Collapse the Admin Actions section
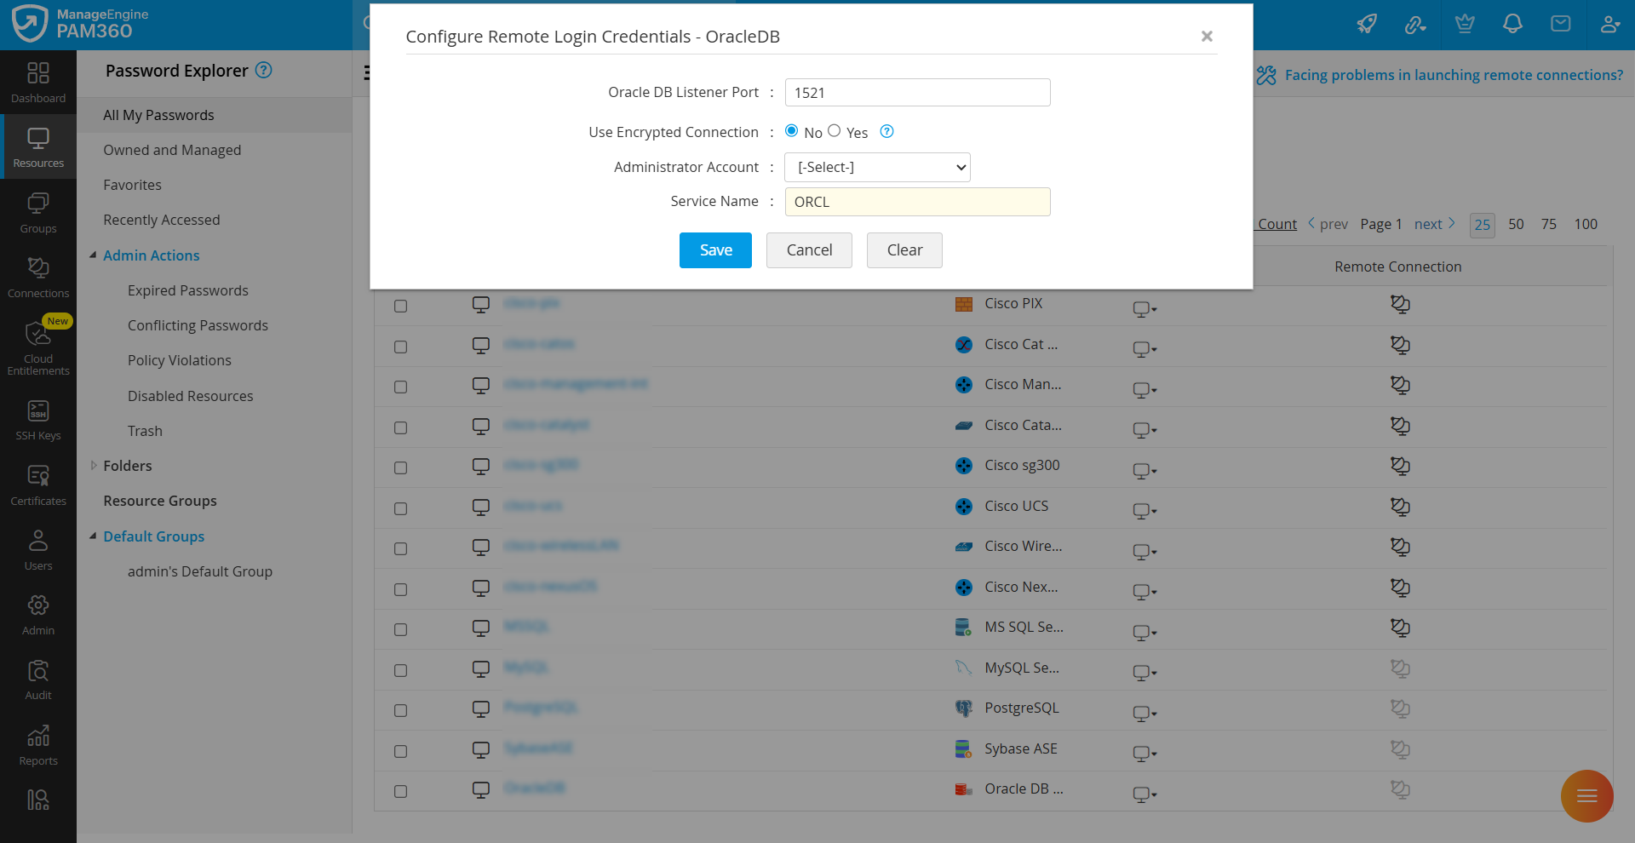Viewport: 1635px width, 843px height. click(x=93, y=255)
